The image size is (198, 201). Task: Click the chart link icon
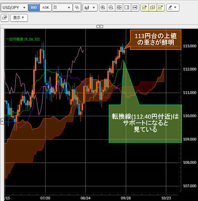77,8
